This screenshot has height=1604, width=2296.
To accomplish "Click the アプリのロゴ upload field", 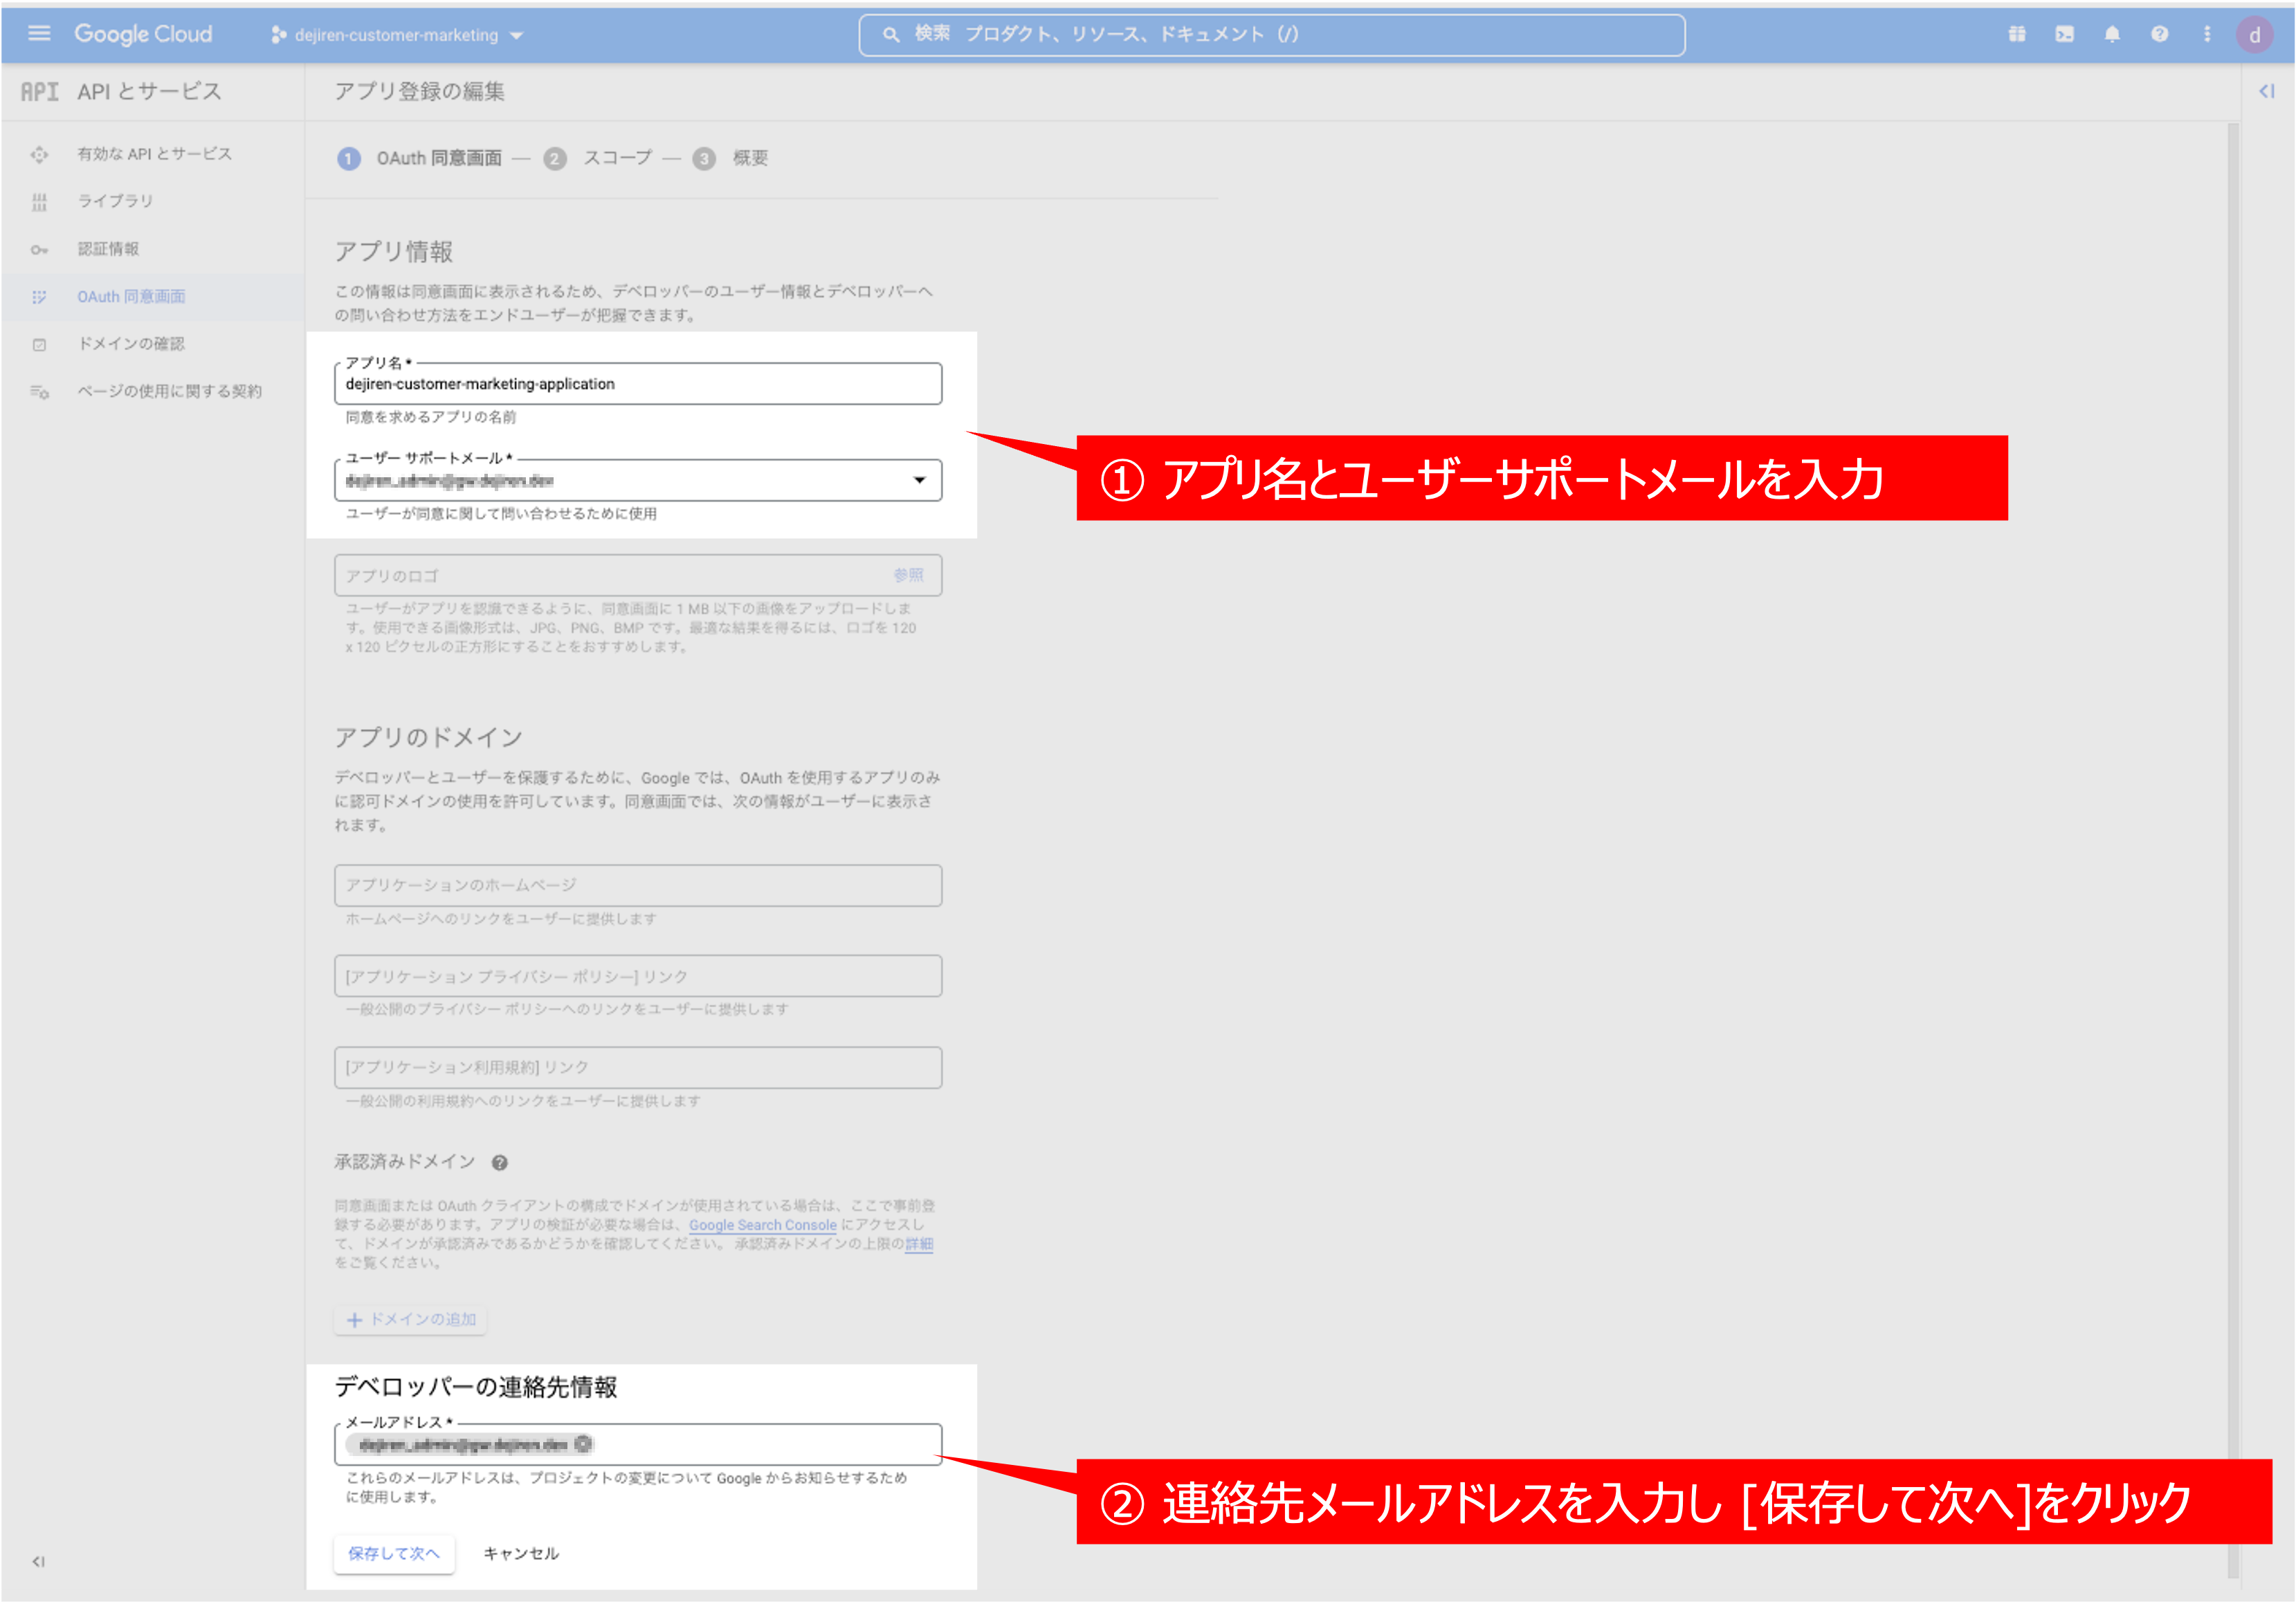I will coord(638,575).
